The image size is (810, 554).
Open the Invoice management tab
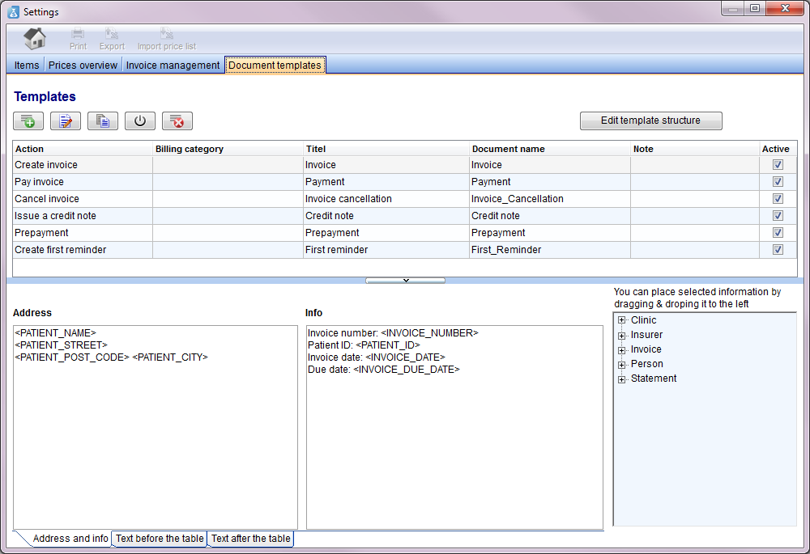[173, 65]
